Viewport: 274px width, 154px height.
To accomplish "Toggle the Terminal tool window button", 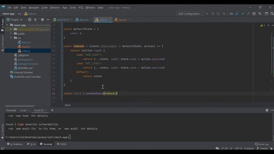I will pos(46,144).
